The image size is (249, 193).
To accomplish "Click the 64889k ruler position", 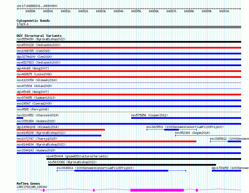I will (30, 11).
